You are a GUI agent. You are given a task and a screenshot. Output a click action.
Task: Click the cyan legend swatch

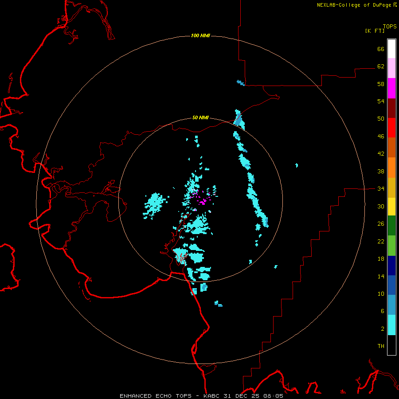[391, 325]
